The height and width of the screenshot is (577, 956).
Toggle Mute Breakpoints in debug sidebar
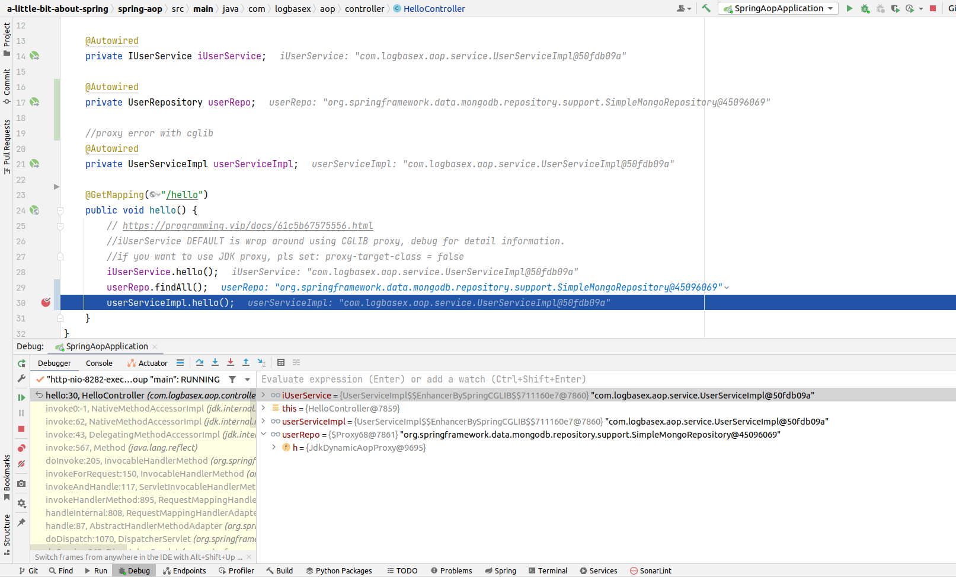(x=21, y=464)
